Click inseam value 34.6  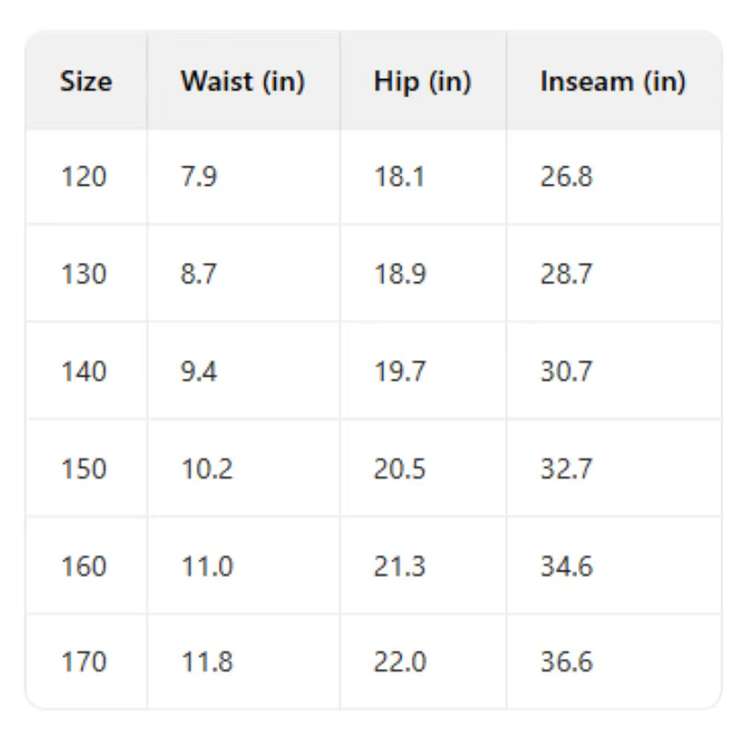(x=567, y=566)
